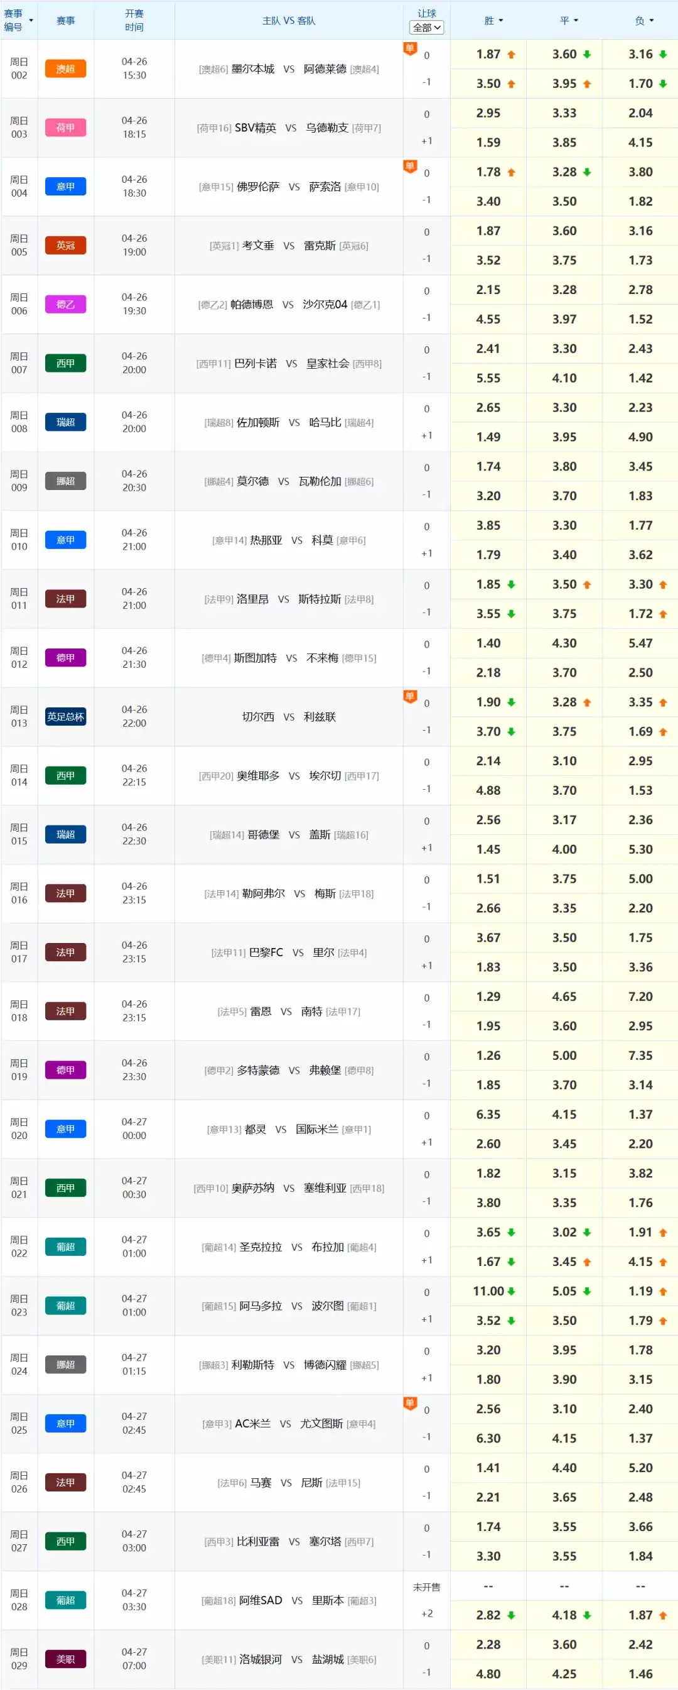
Task: Select win odds 1.29 for 雷恩
Action: coord(488,996)
